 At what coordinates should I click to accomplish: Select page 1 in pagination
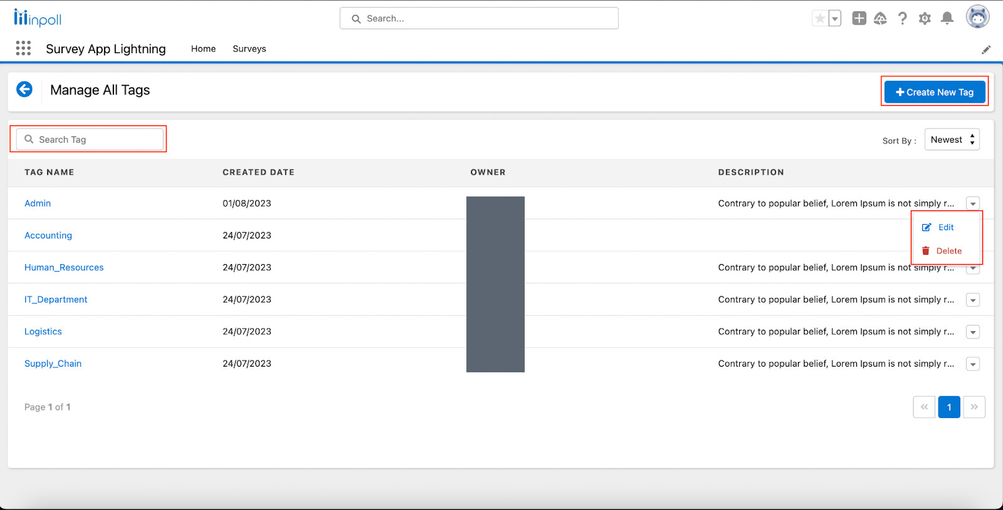pyautogui.click(x=949, y=407)
